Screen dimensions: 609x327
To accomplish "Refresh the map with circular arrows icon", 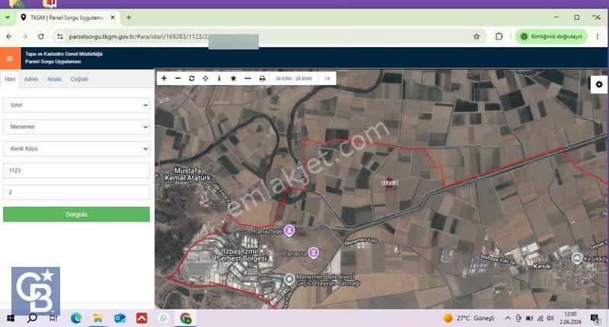I will [192, 78].
